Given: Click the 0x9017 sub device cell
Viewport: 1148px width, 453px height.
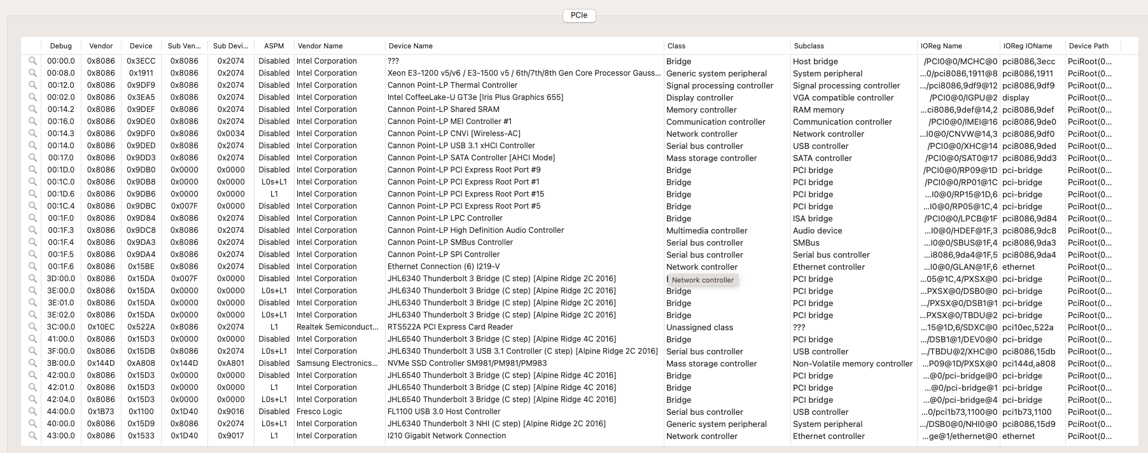Looking at the screenshot, I should coord(230,436).
